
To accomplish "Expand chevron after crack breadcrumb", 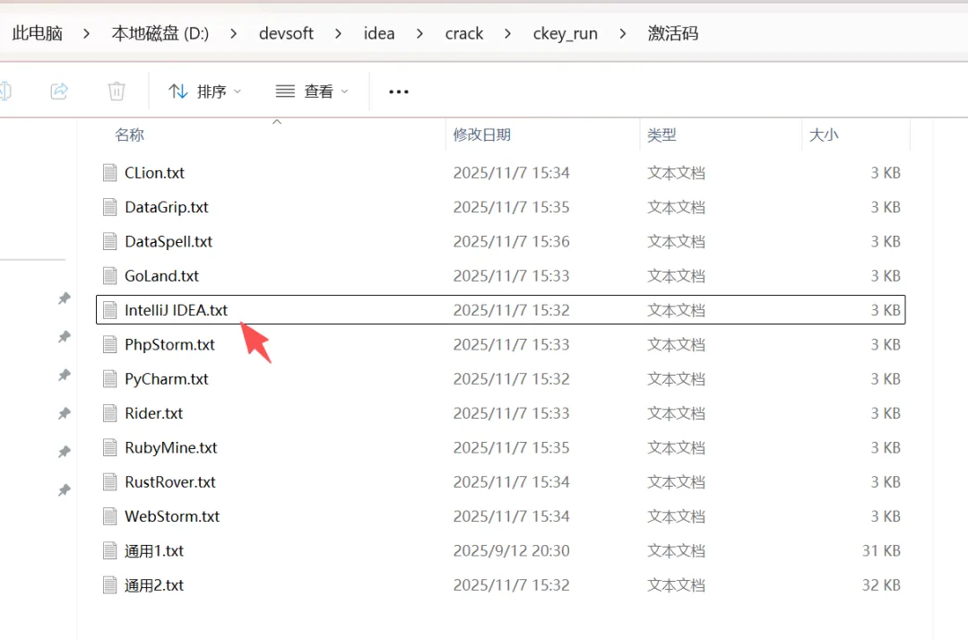I will (x=507, y=33).
